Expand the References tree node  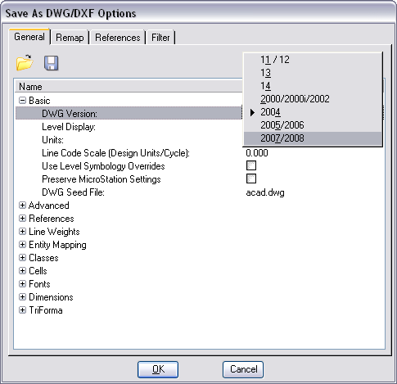pyautogui.click(x=22, y=219)
